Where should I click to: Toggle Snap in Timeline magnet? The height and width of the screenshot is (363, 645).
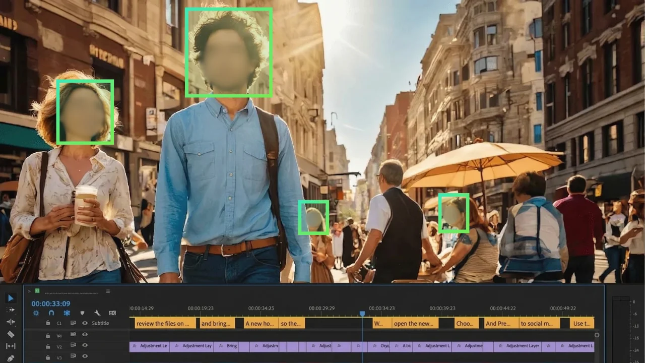point(51,313)
